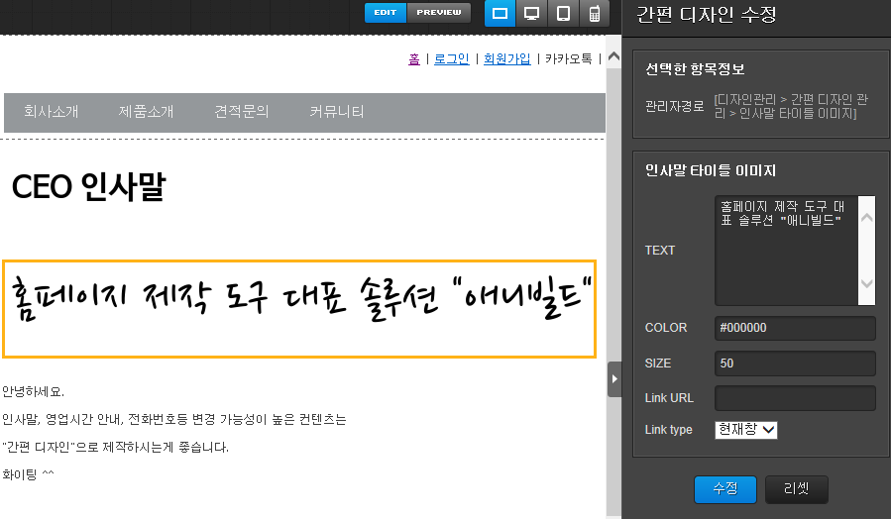Select the desktop monitor view icon
891x519 pixels.
point(531,14)
